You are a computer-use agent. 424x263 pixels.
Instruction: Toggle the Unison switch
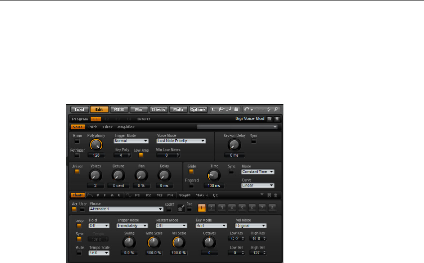pyautogui.click(x=77, y=172)
